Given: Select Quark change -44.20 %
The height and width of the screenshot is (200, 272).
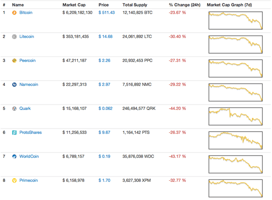Looking at the screenshot, I should pyautogui.click(x=177, y=108).
